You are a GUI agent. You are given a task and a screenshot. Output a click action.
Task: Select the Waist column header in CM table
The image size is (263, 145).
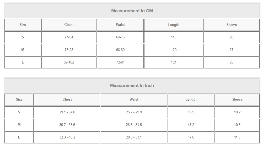point(120,25)
